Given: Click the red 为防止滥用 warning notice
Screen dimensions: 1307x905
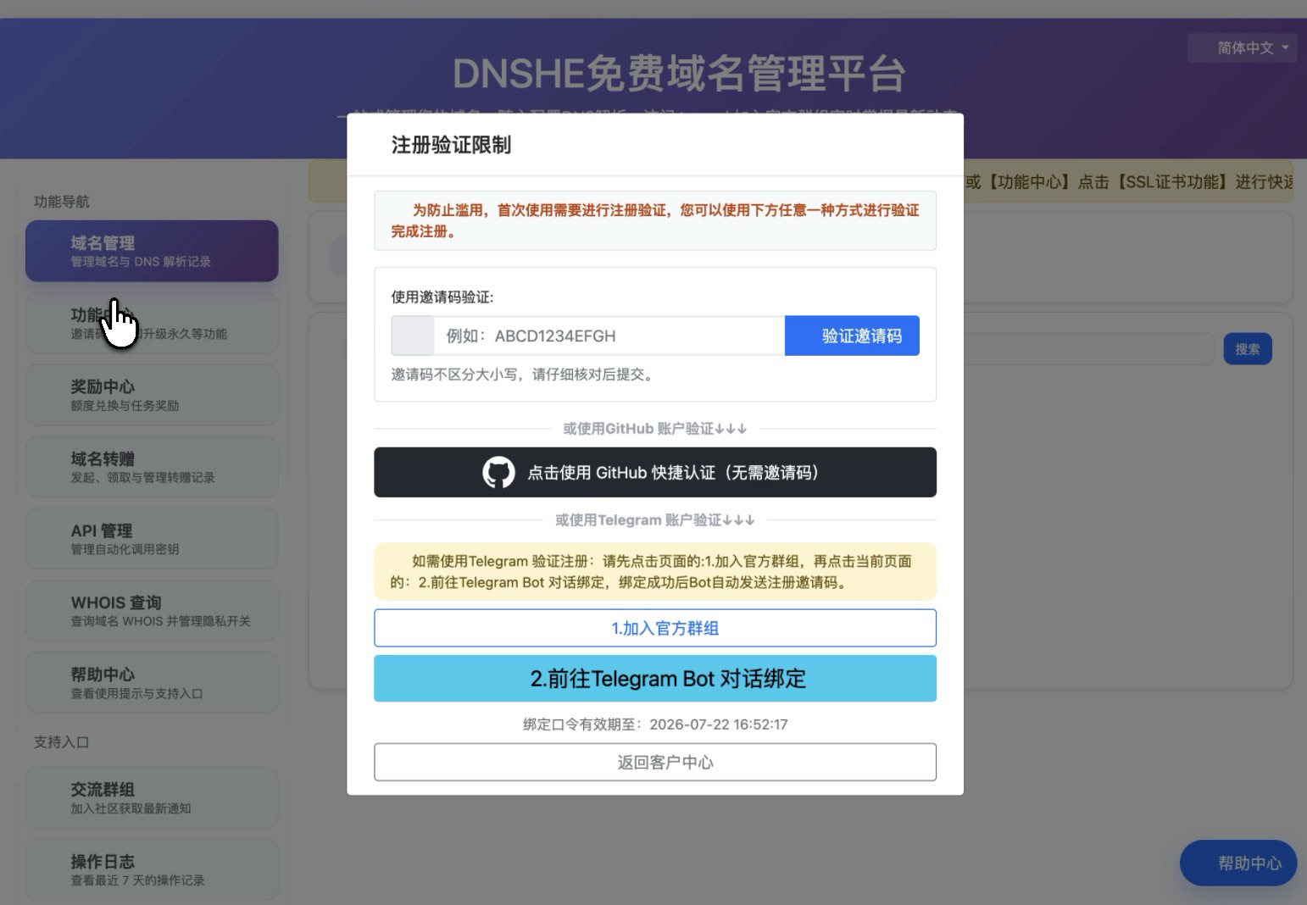Looking at the screenshot, I should tap(655, 220).
